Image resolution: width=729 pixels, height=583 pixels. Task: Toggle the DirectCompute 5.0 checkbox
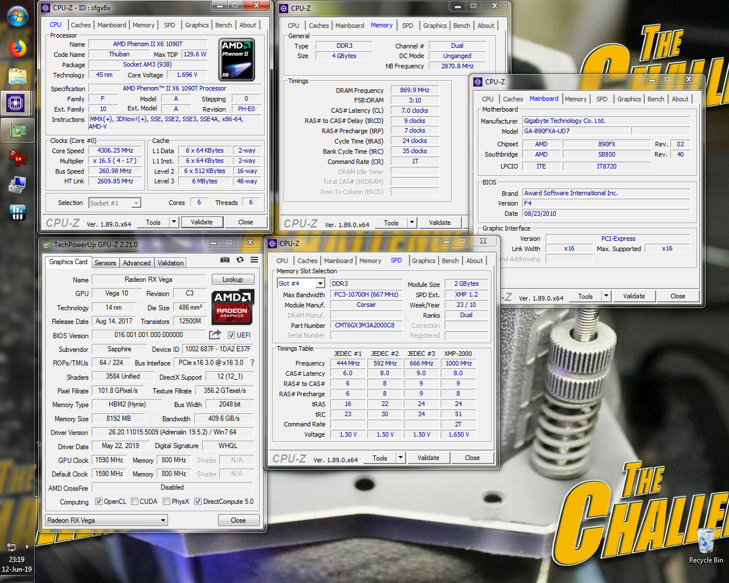point(198,502)
